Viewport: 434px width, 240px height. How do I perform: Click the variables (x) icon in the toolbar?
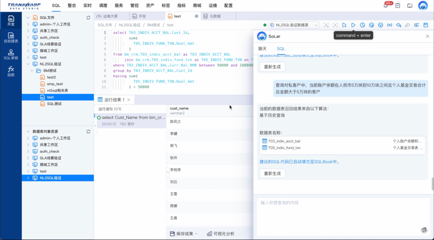click(389, 25)
